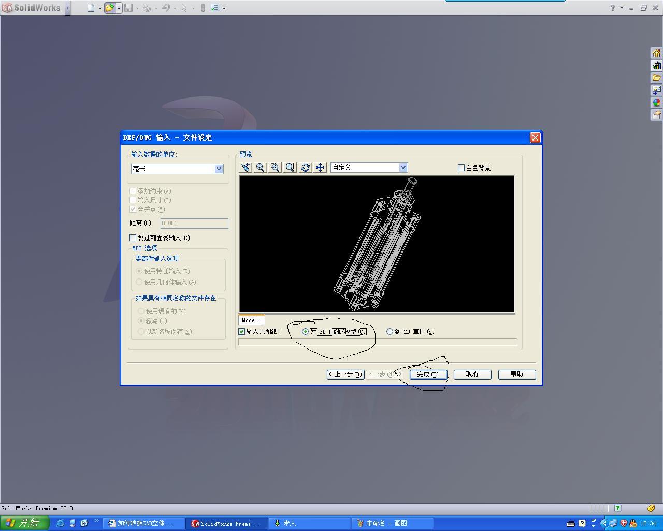Toggle the 跳过剖面线输入 checkbox
The image size is (663, 531).
[x=133, y=238]
